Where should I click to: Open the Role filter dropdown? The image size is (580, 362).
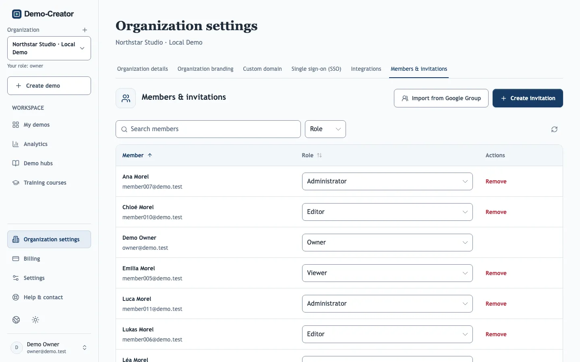pos(325,129)
